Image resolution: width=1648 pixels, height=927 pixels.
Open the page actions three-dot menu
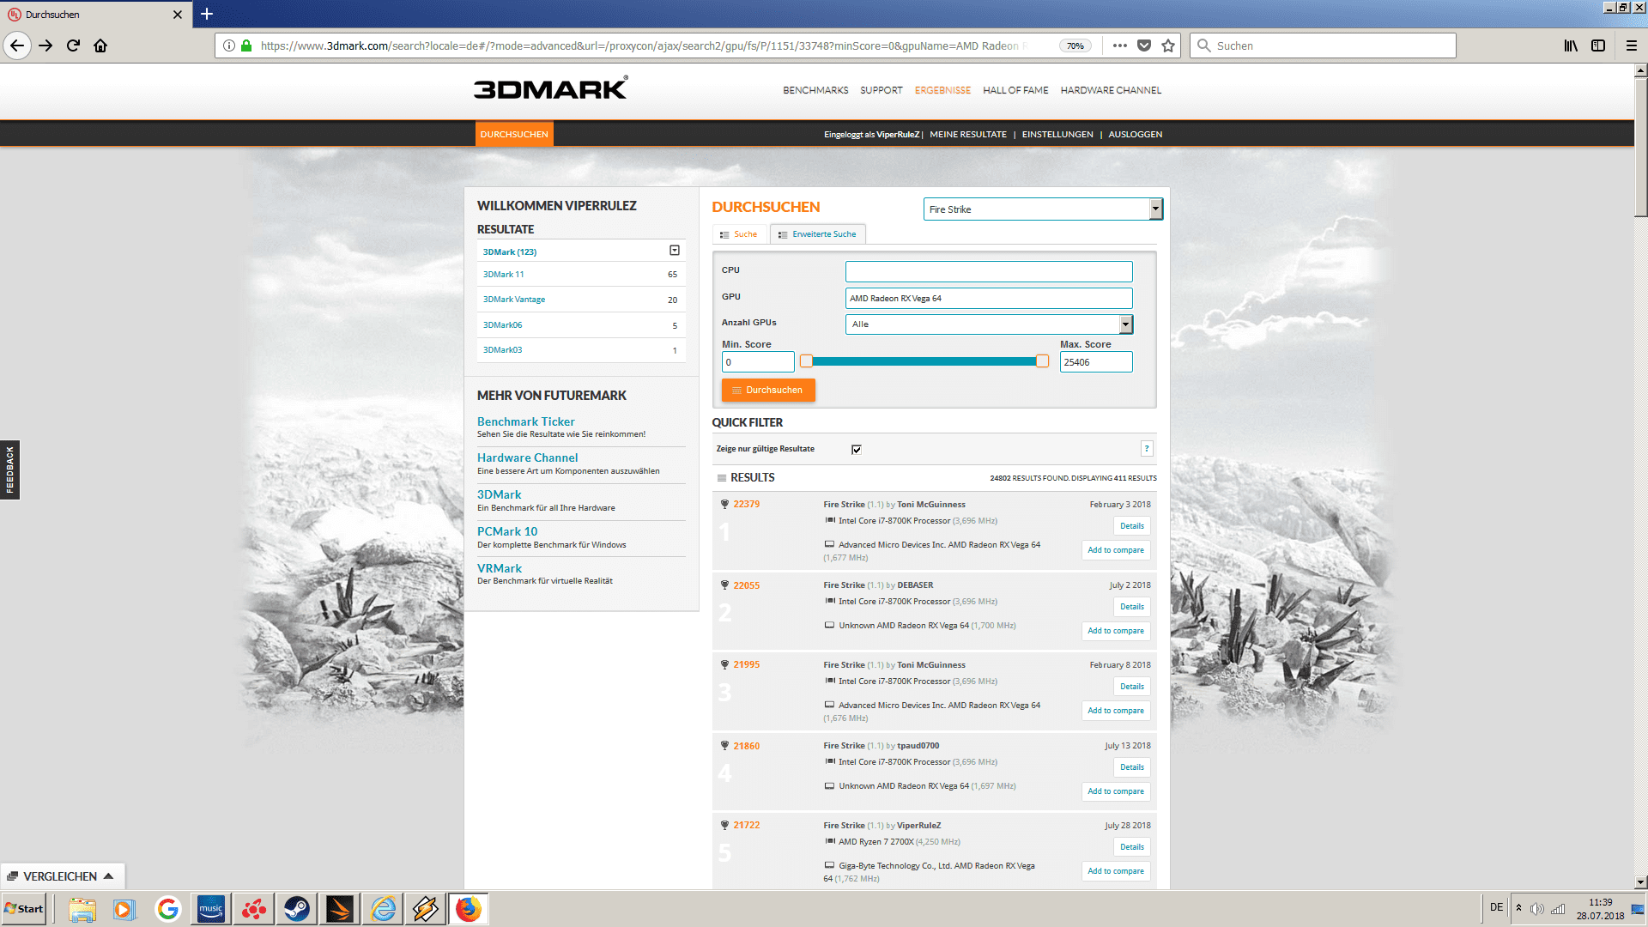[1119, 45]
